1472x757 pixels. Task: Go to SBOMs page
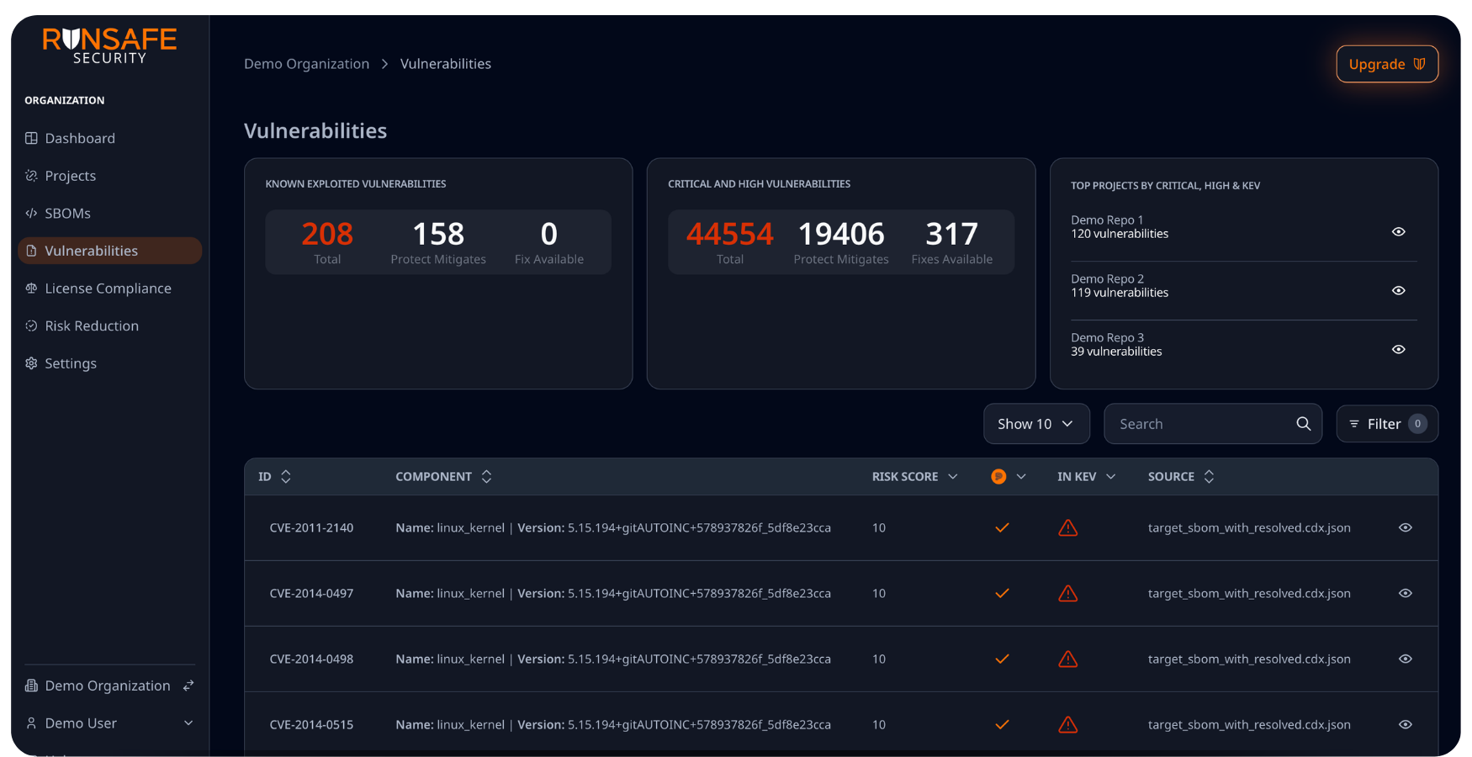[x=109, y=213]
